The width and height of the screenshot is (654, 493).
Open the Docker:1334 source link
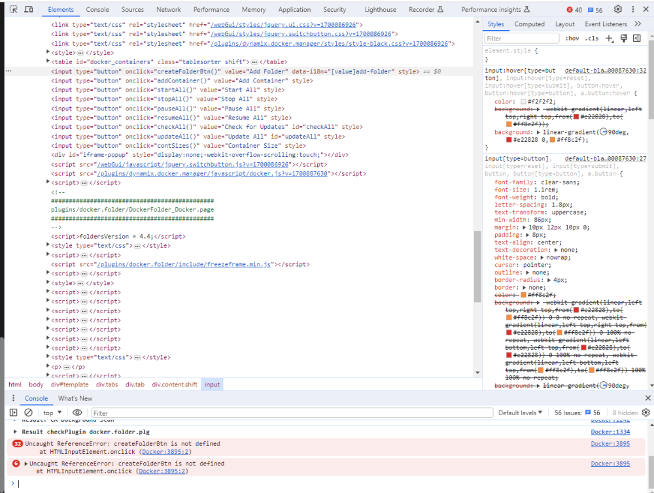click(x=610, y=432)
